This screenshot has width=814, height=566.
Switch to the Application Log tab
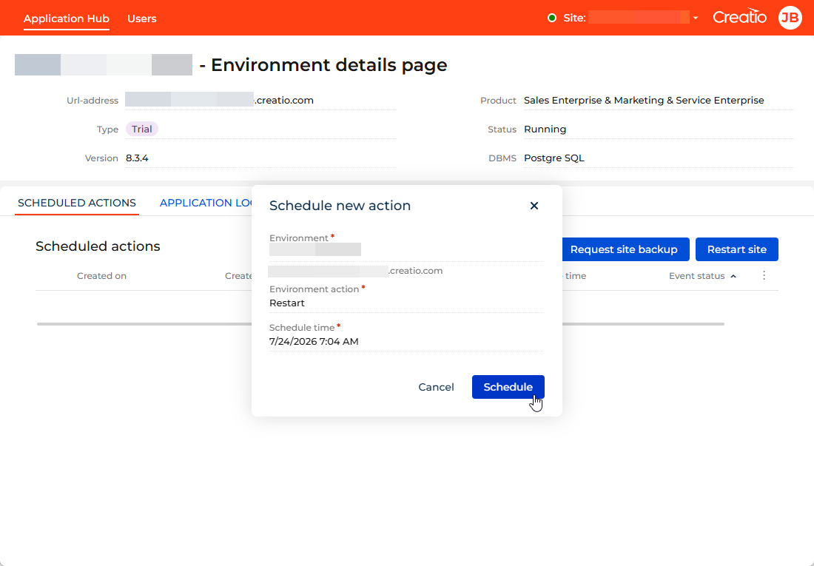point(206,203)
